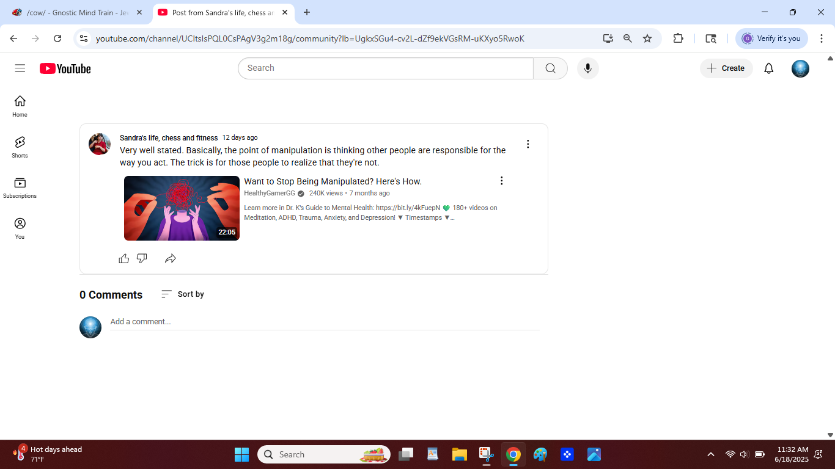Open Chrome three-dot settings menu

(821, 38)
